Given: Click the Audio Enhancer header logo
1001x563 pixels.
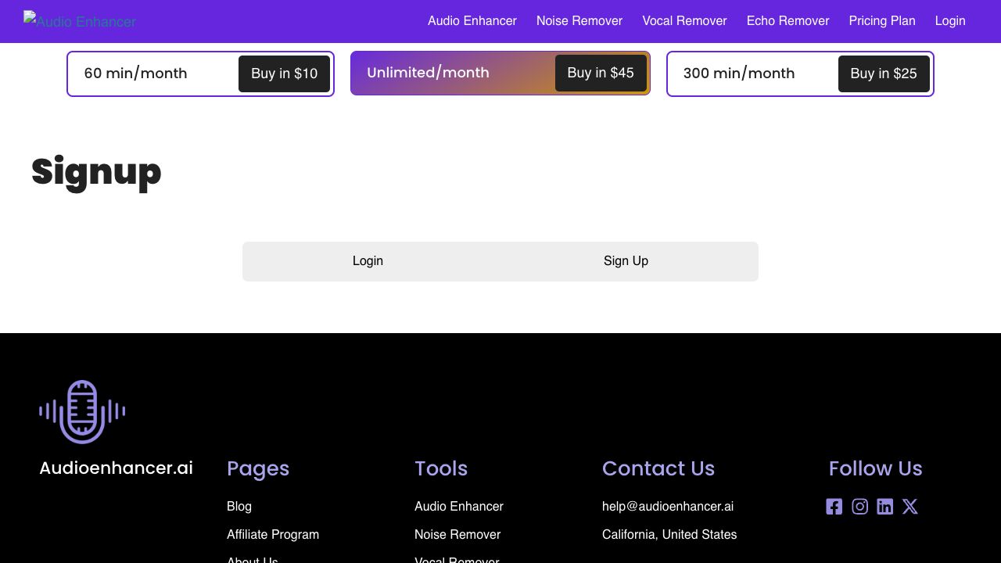Looking at the screenshot, I should (x=80, y=21).
